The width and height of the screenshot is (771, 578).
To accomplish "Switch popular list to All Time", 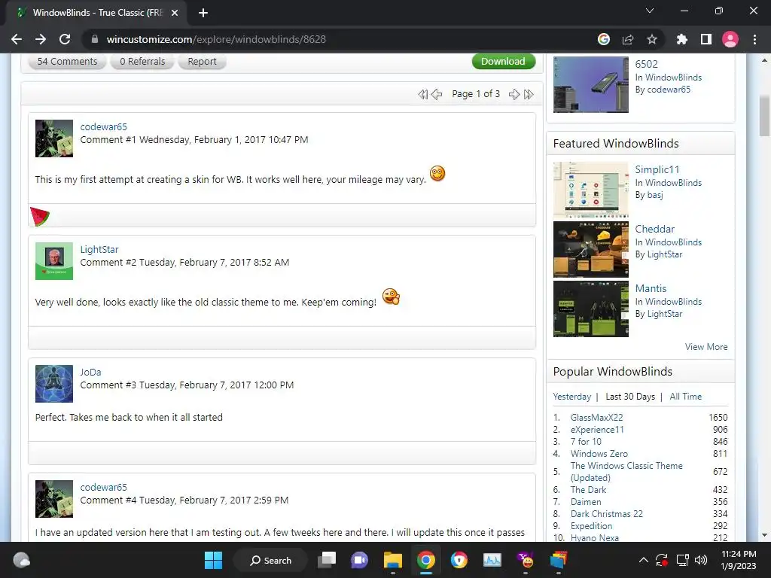I will point(685,397).
